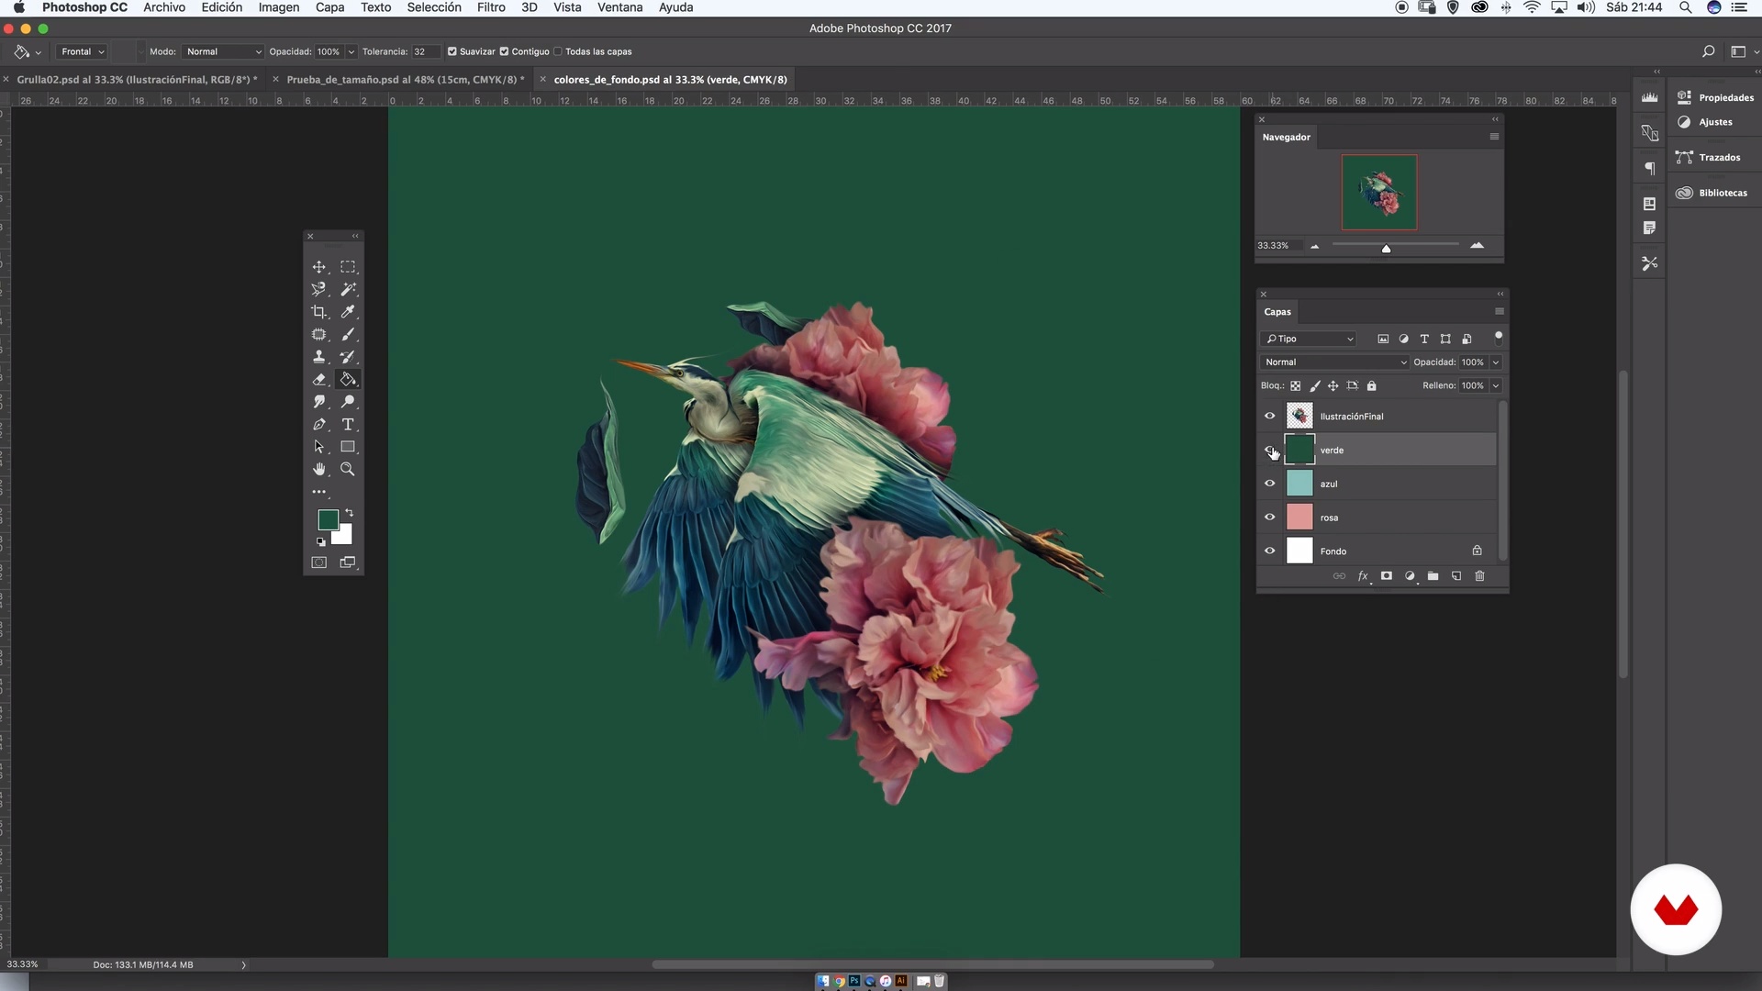The image size is (1762, 991).
Task: Create a new layer in Capas panel
Action: pos(1456,576)
